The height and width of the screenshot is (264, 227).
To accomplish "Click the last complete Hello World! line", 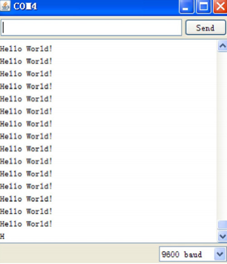I will click(x=26, y=224).
